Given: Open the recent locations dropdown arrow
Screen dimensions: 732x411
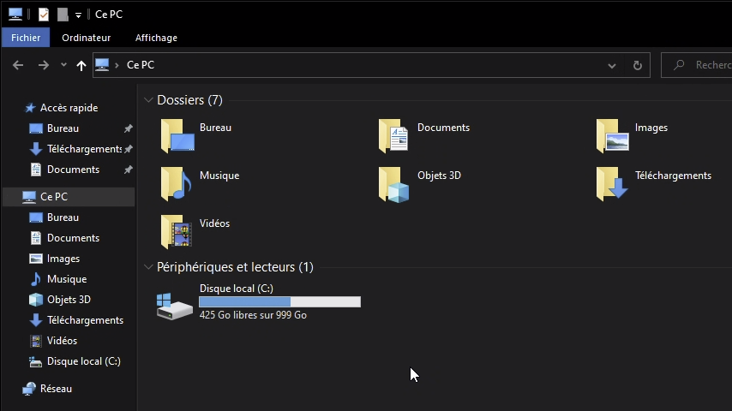Looking at the screenshot, I should pos(63,65).
